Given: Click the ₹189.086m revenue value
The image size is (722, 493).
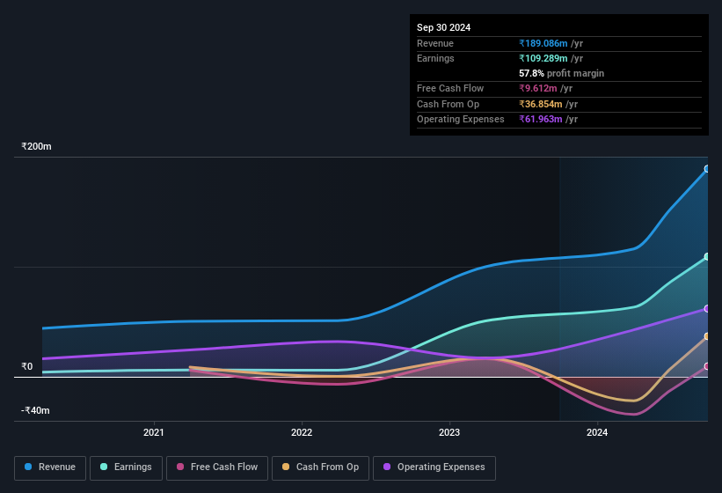Looking at the screenshot, I should pyautogui.click(x=543, y=43).
